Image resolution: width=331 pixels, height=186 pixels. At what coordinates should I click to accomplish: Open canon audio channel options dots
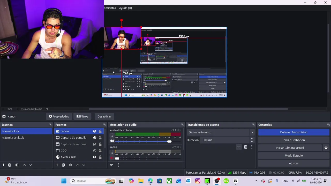point(112,152)
